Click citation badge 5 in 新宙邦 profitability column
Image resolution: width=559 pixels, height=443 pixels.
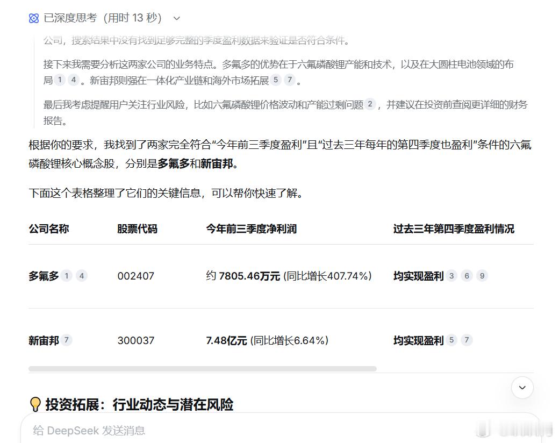(x=451, y=340)
